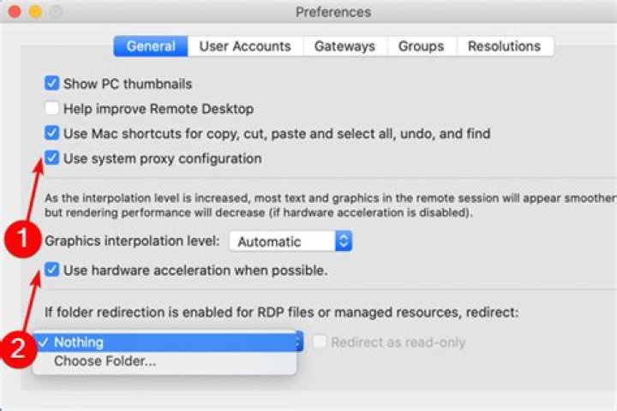Click the red close window button
The height and width of the screenshot is (411, 617).
pos(16,12)
